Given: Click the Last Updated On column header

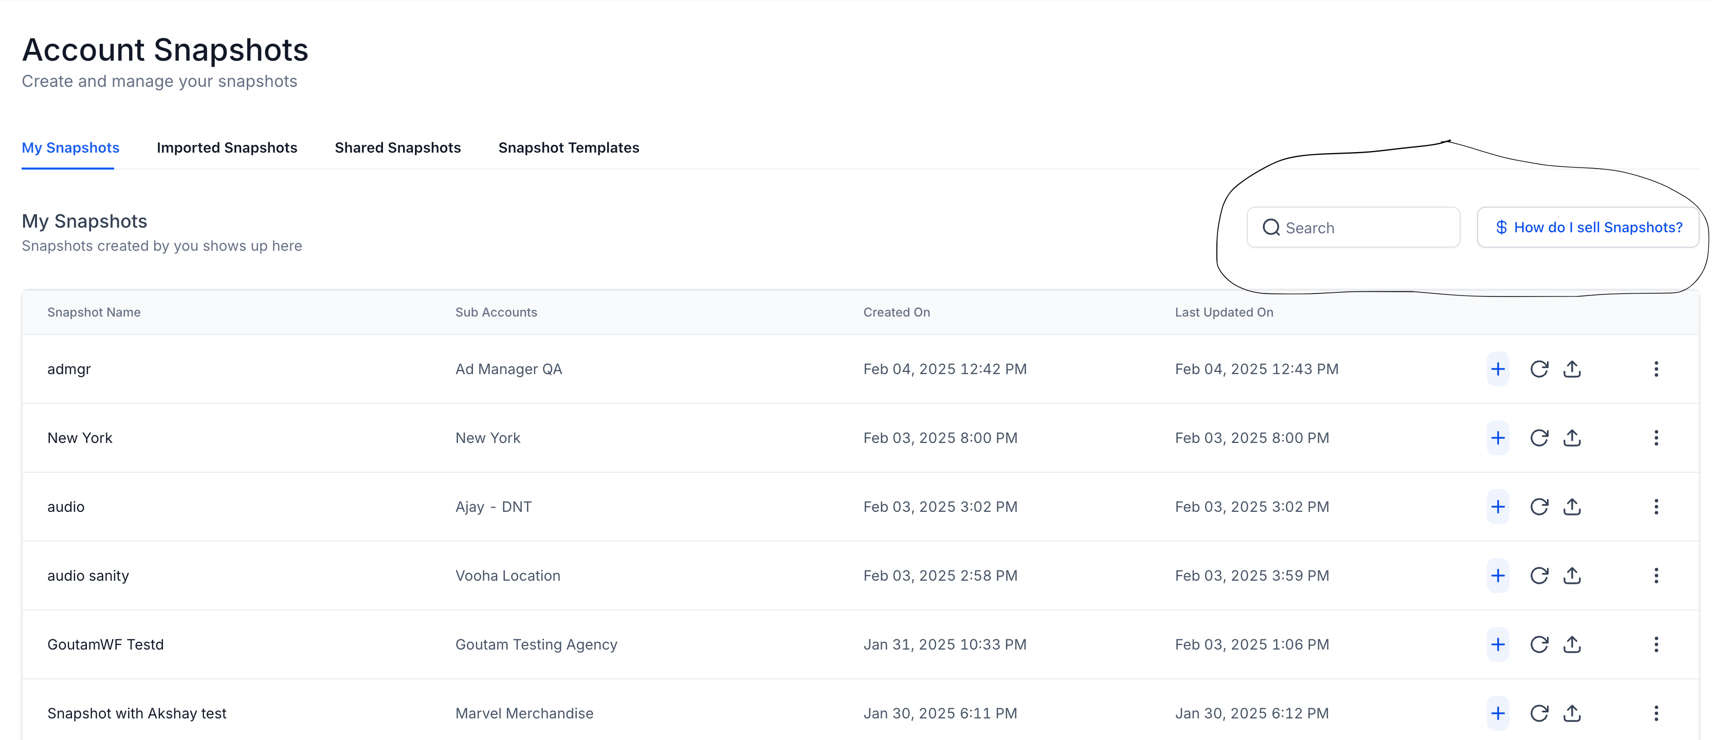Looking at the screenshot, I should (x=1224, y=312).
